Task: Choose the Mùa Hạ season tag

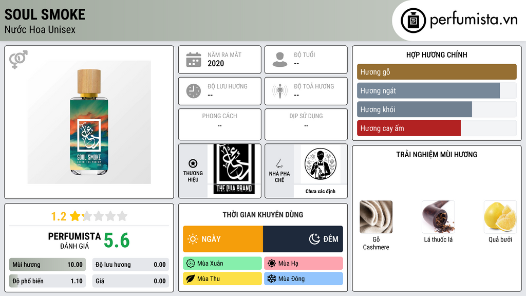Action: coord(304,264)
